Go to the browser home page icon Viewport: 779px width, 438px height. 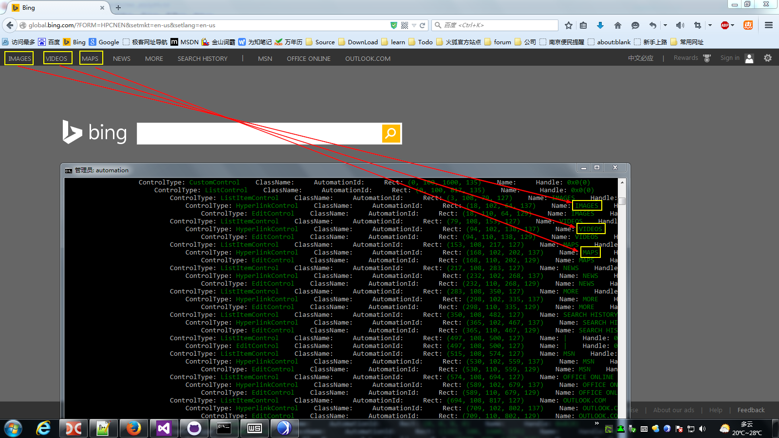coord(618,25)
